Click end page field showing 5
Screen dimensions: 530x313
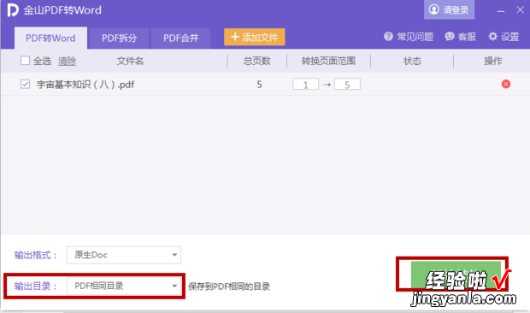coord(347,84)
